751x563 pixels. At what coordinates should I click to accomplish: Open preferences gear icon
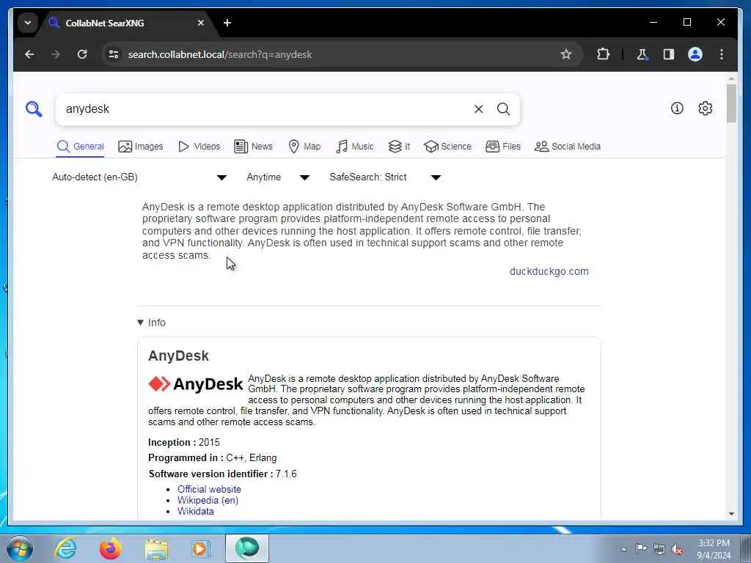(x=705, y=108)
